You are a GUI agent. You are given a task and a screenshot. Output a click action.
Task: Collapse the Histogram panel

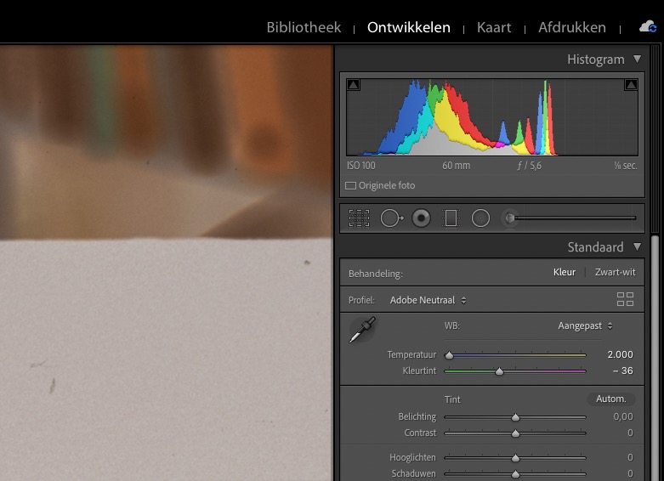tap(637, 59)
